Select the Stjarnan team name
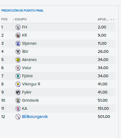This screenshot has height=138, width=121. pos(29,43)
